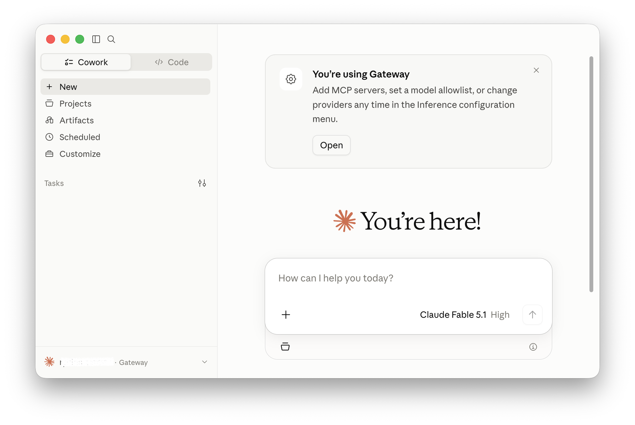Change the High effort setting
The image size is (635, 425).
point(500,315)
